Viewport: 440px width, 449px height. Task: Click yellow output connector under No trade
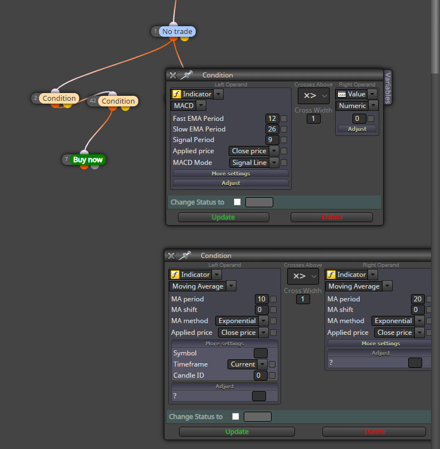tap(185, 38)
